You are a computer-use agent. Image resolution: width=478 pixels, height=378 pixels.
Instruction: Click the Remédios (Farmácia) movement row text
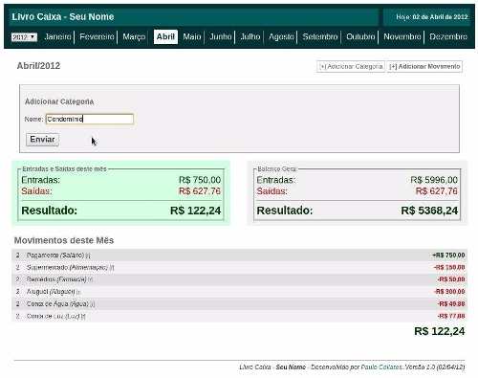click(x=56, y=279)
